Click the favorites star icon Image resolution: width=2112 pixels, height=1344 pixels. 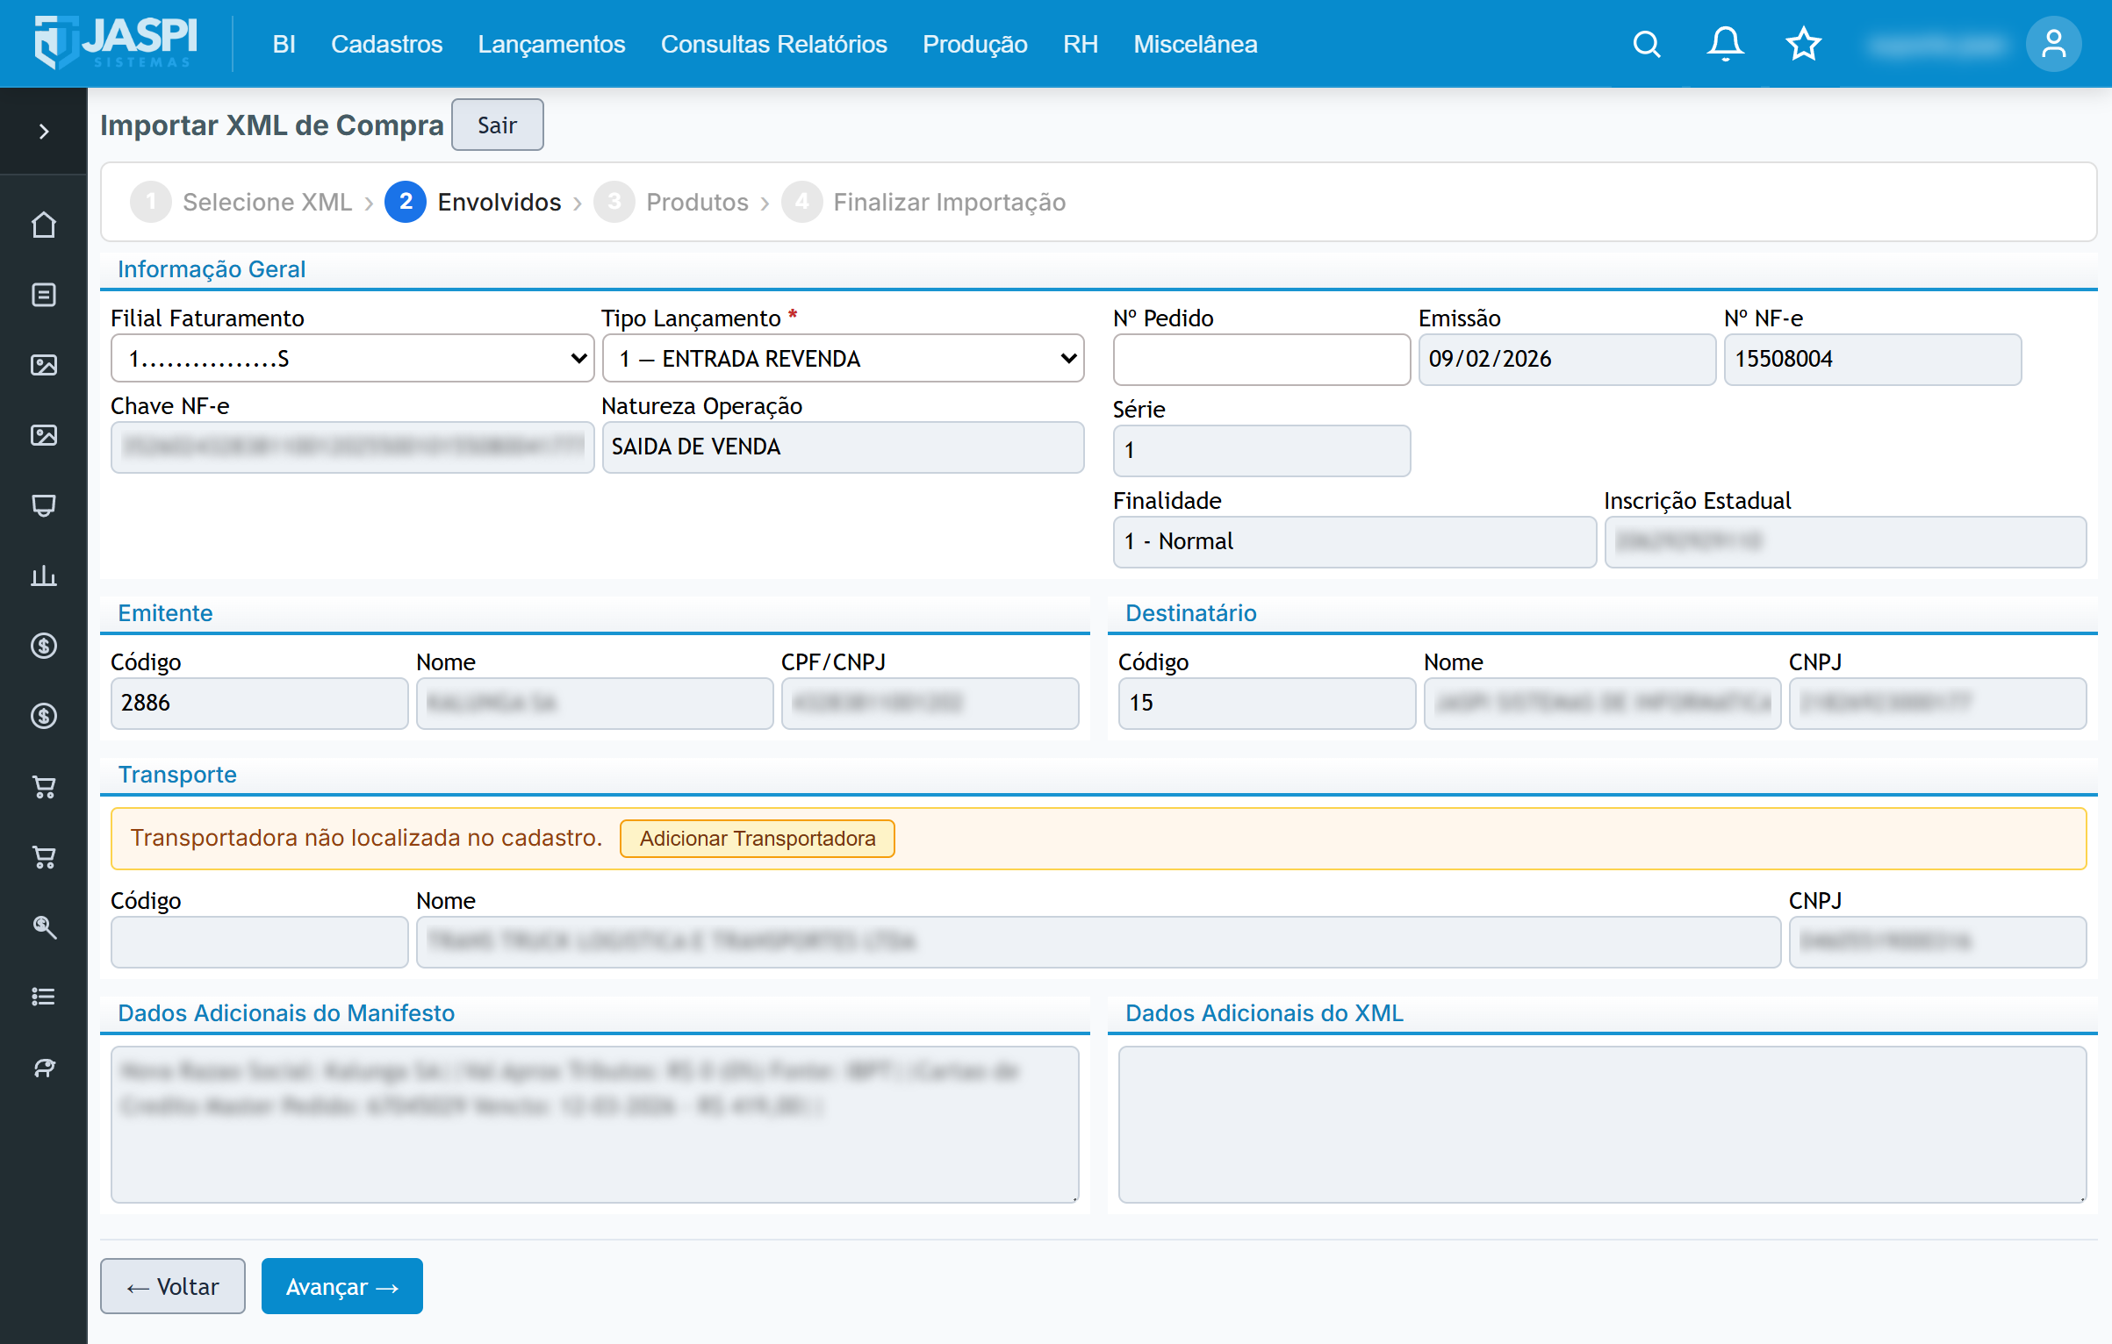click(x=1804, y=44)
